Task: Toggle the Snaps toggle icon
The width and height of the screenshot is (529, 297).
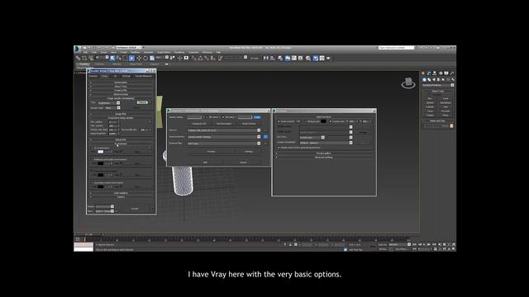Action: 194,59
